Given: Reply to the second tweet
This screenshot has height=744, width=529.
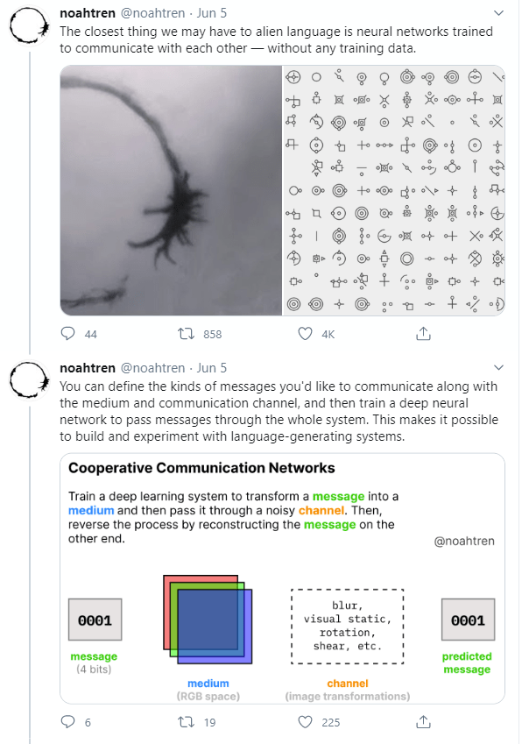Looking at the screenshot, I should click(x=68, y=722).
